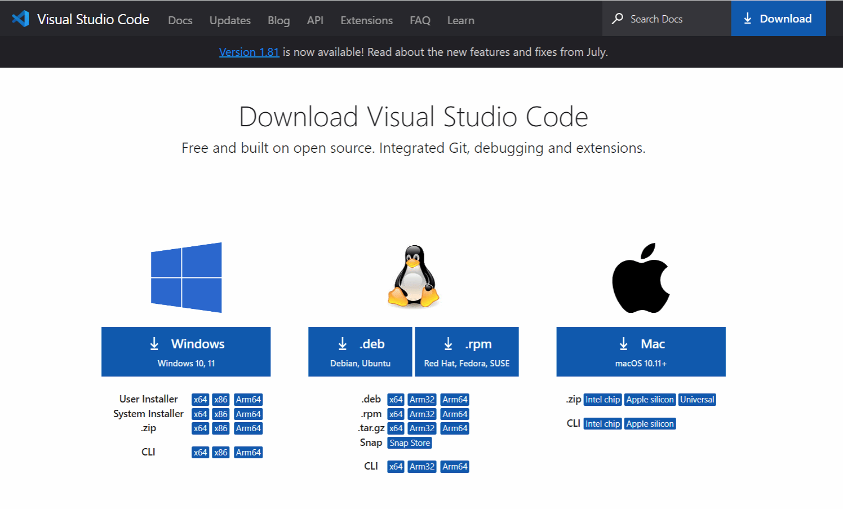Open the Snap Store link

tap(410, 443)
